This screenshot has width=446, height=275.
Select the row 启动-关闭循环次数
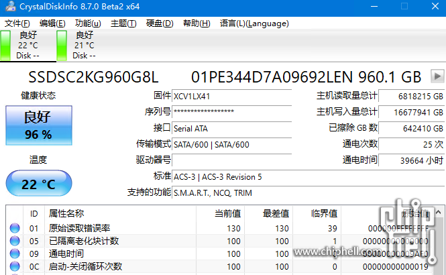pyautogui.click(x=220, y=266)
